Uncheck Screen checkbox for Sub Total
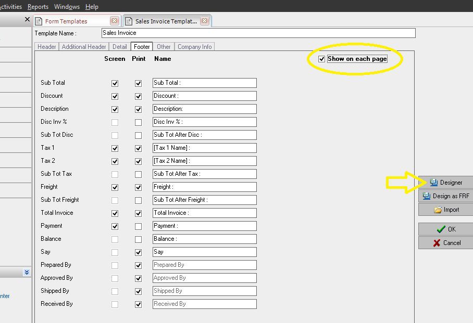Screen dimensions: 473x323 (x=115, y=83)
